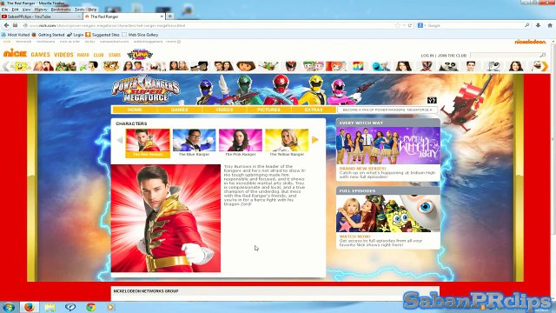The image size is (556, 313).
Task: Open the Help menu
Action: (92, 10)
